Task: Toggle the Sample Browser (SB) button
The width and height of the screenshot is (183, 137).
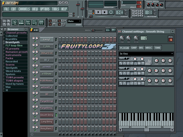Action: 35,22
